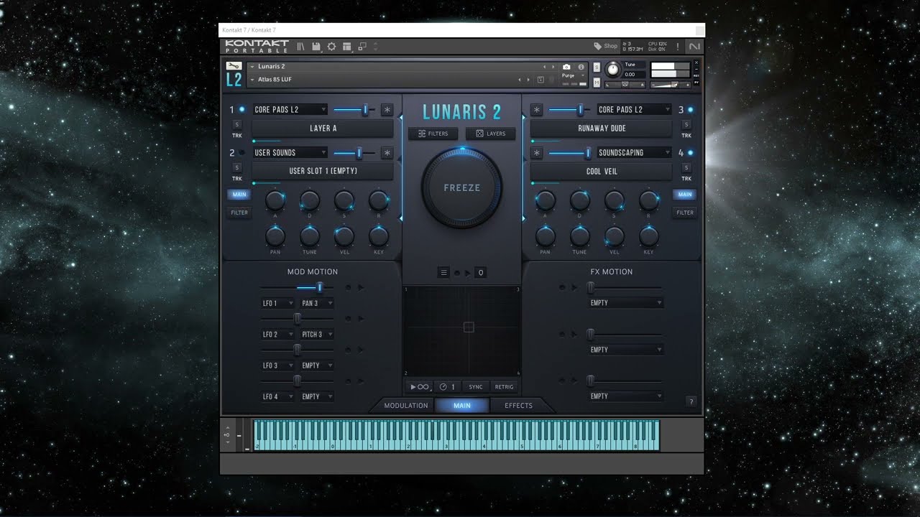This screenshot has width=920, height=517.
Task: Solo layer 1 with its S button
Action: (x=237, y=125)
